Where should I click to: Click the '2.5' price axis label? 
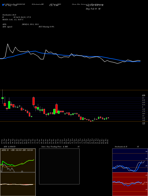click(x=143, y=98)
